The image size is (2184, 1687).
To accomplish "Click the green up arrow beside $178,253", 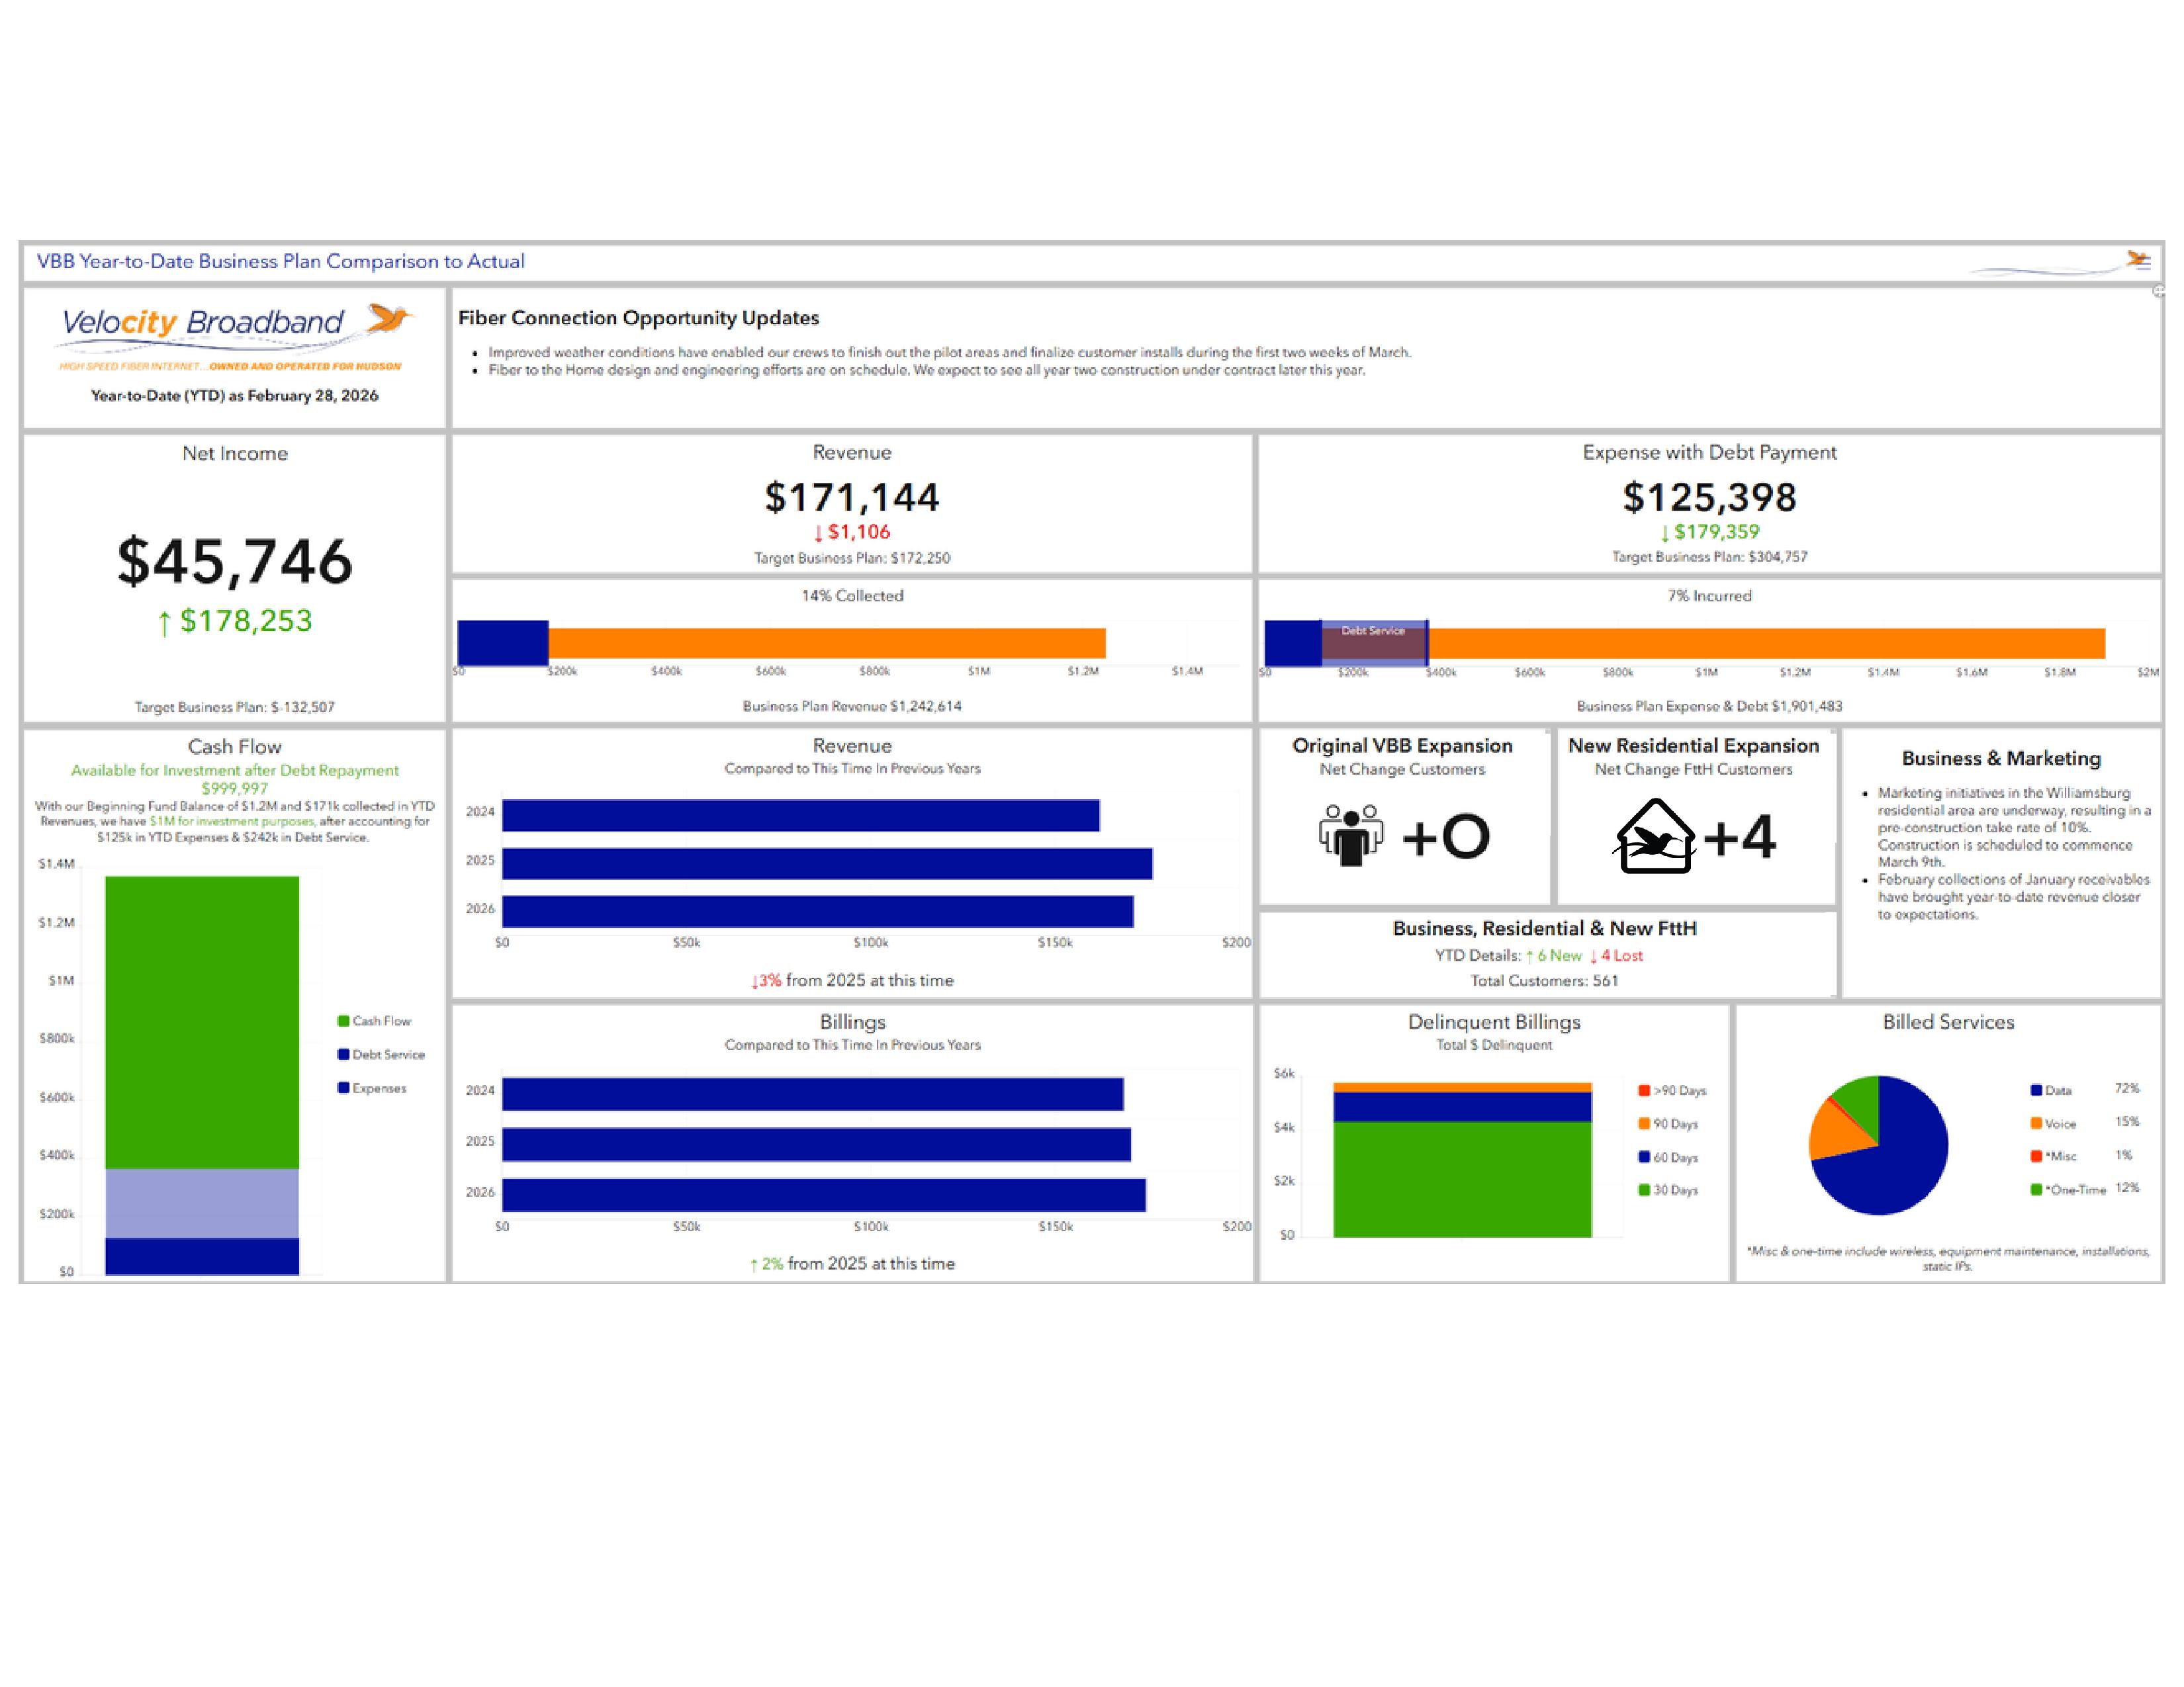I will pos(164,624).
